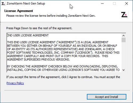
Task: Click the 'AGREEMENT SUPERSEDES PREVIOUS VERSIONS.' line
Action: tap(38, 59)
